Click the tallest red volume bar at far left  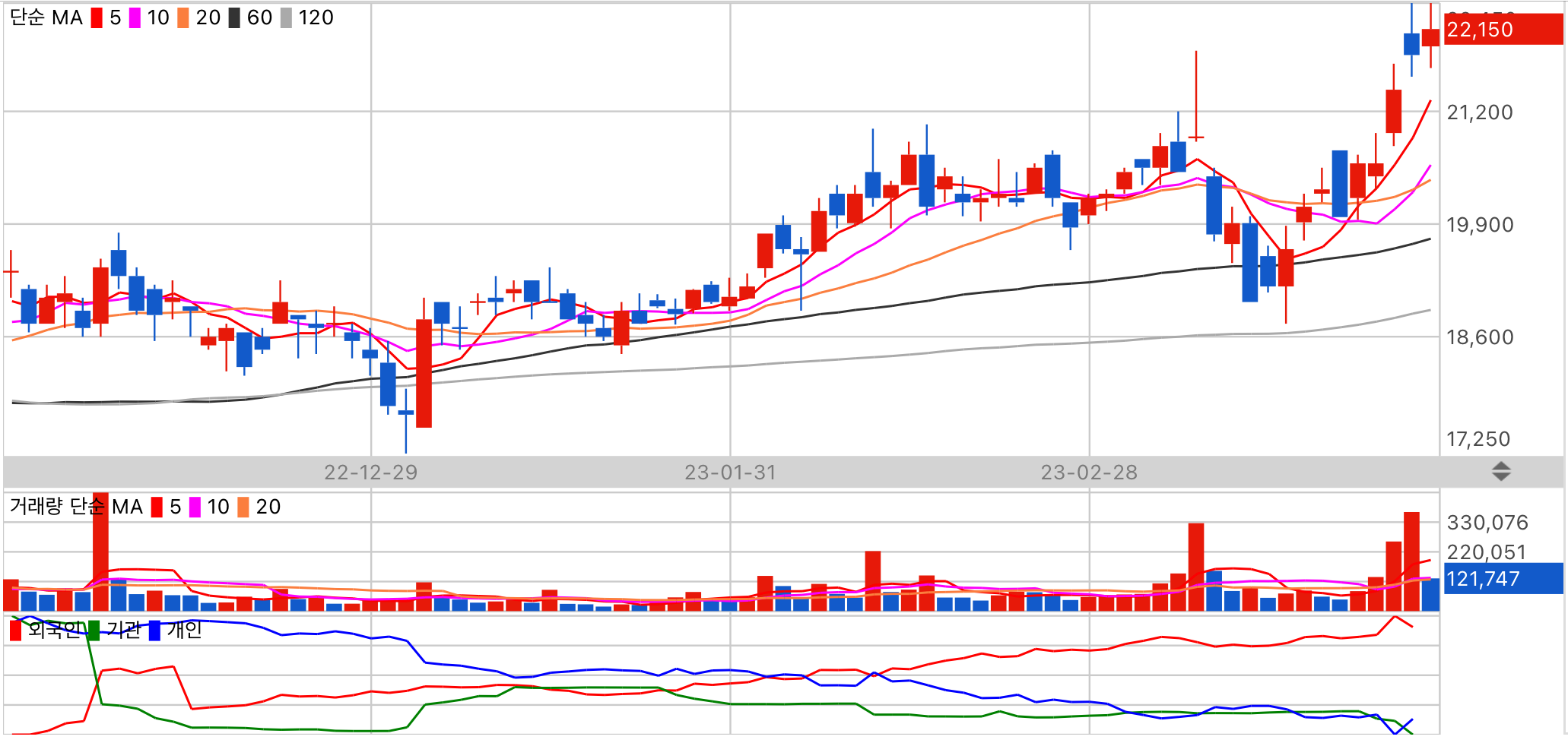(x=100, y=552)
